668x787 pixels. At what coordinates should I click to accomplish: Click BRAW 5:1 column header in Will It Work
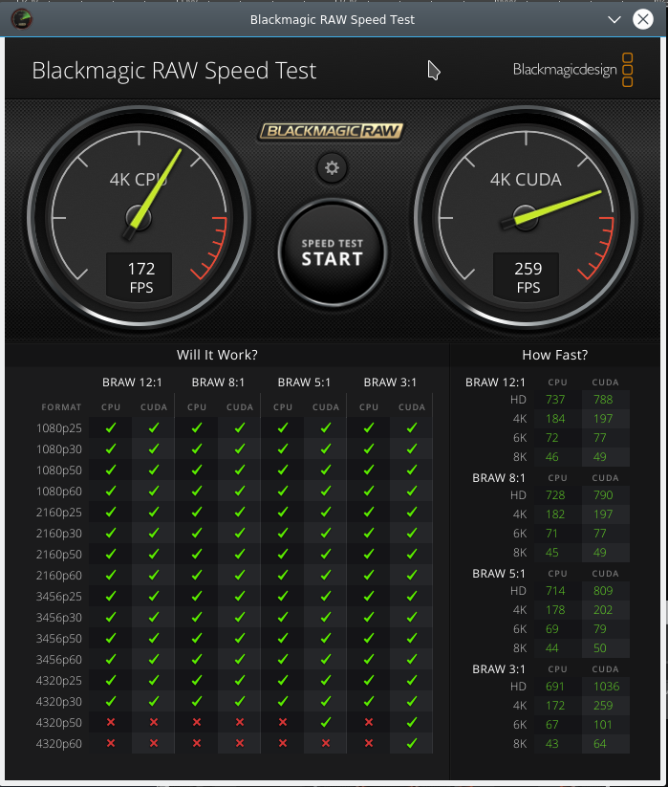pos(305,383)
